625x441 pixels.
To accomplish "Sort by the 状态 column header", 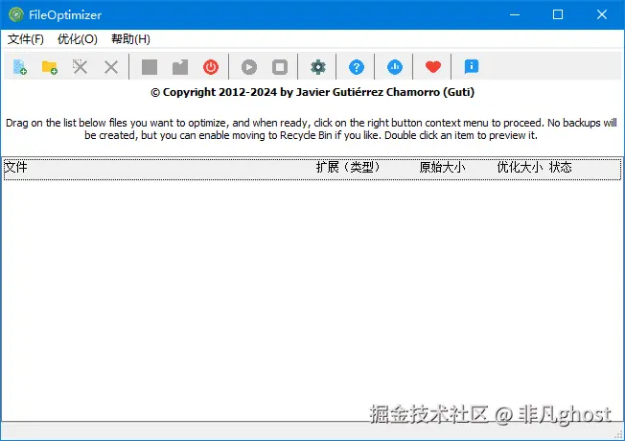I will (x=561, y=167).
